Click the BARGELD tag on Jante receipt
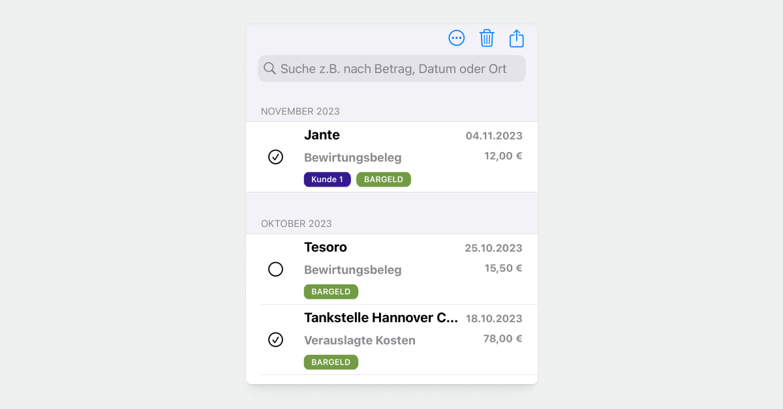This screenshot has width=783, height=409. tap(384, 179)
